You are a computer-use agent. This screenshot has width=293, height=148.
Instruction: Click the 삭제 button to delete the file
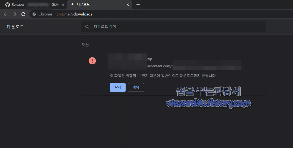[117, 87]
